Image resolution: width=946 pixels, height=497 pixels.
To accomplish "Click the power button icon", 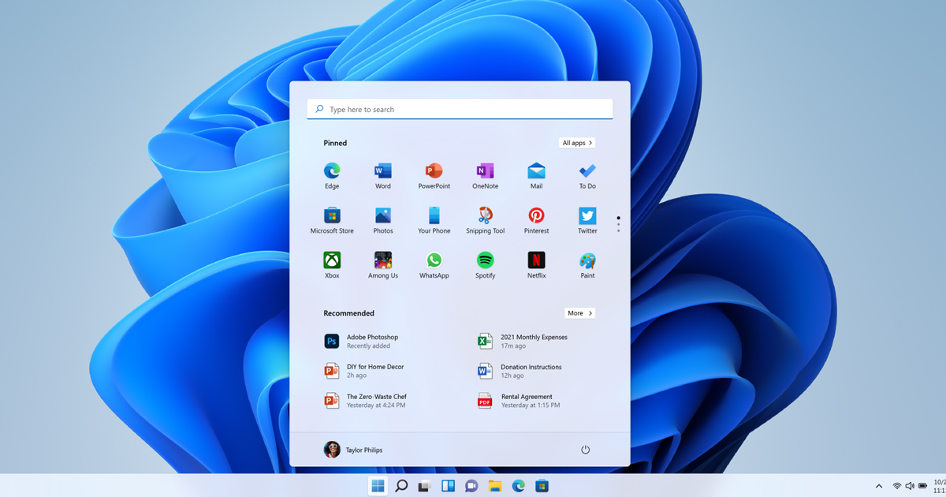I will (585, 450).
